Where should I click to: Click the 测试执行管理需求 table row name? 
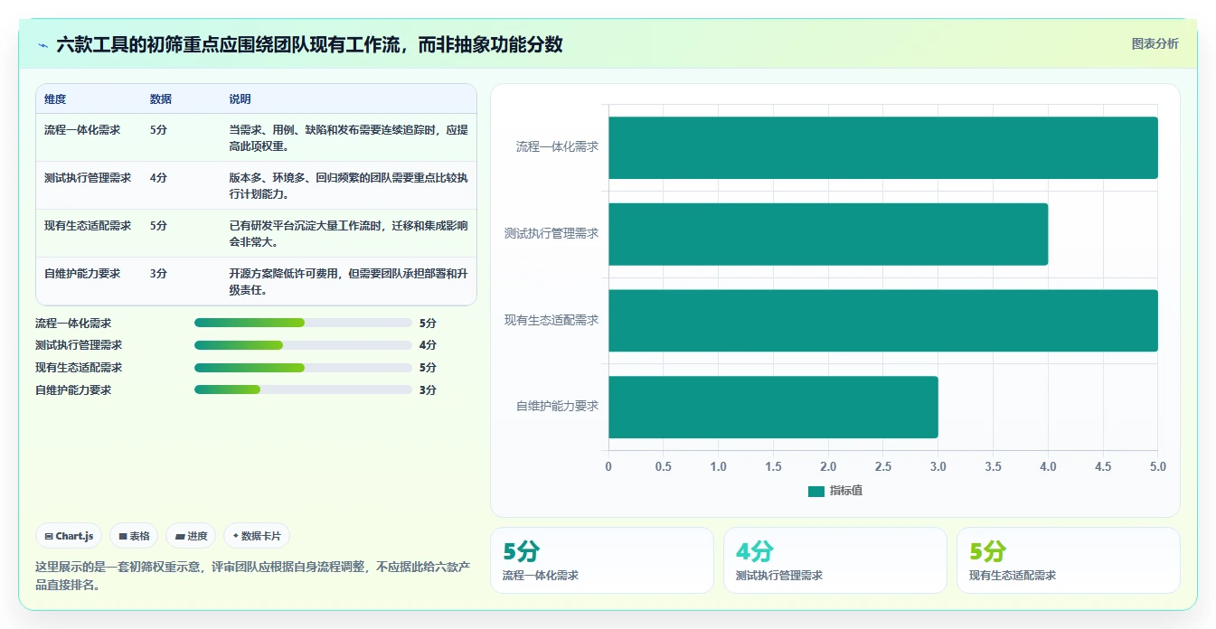point(88,178)
